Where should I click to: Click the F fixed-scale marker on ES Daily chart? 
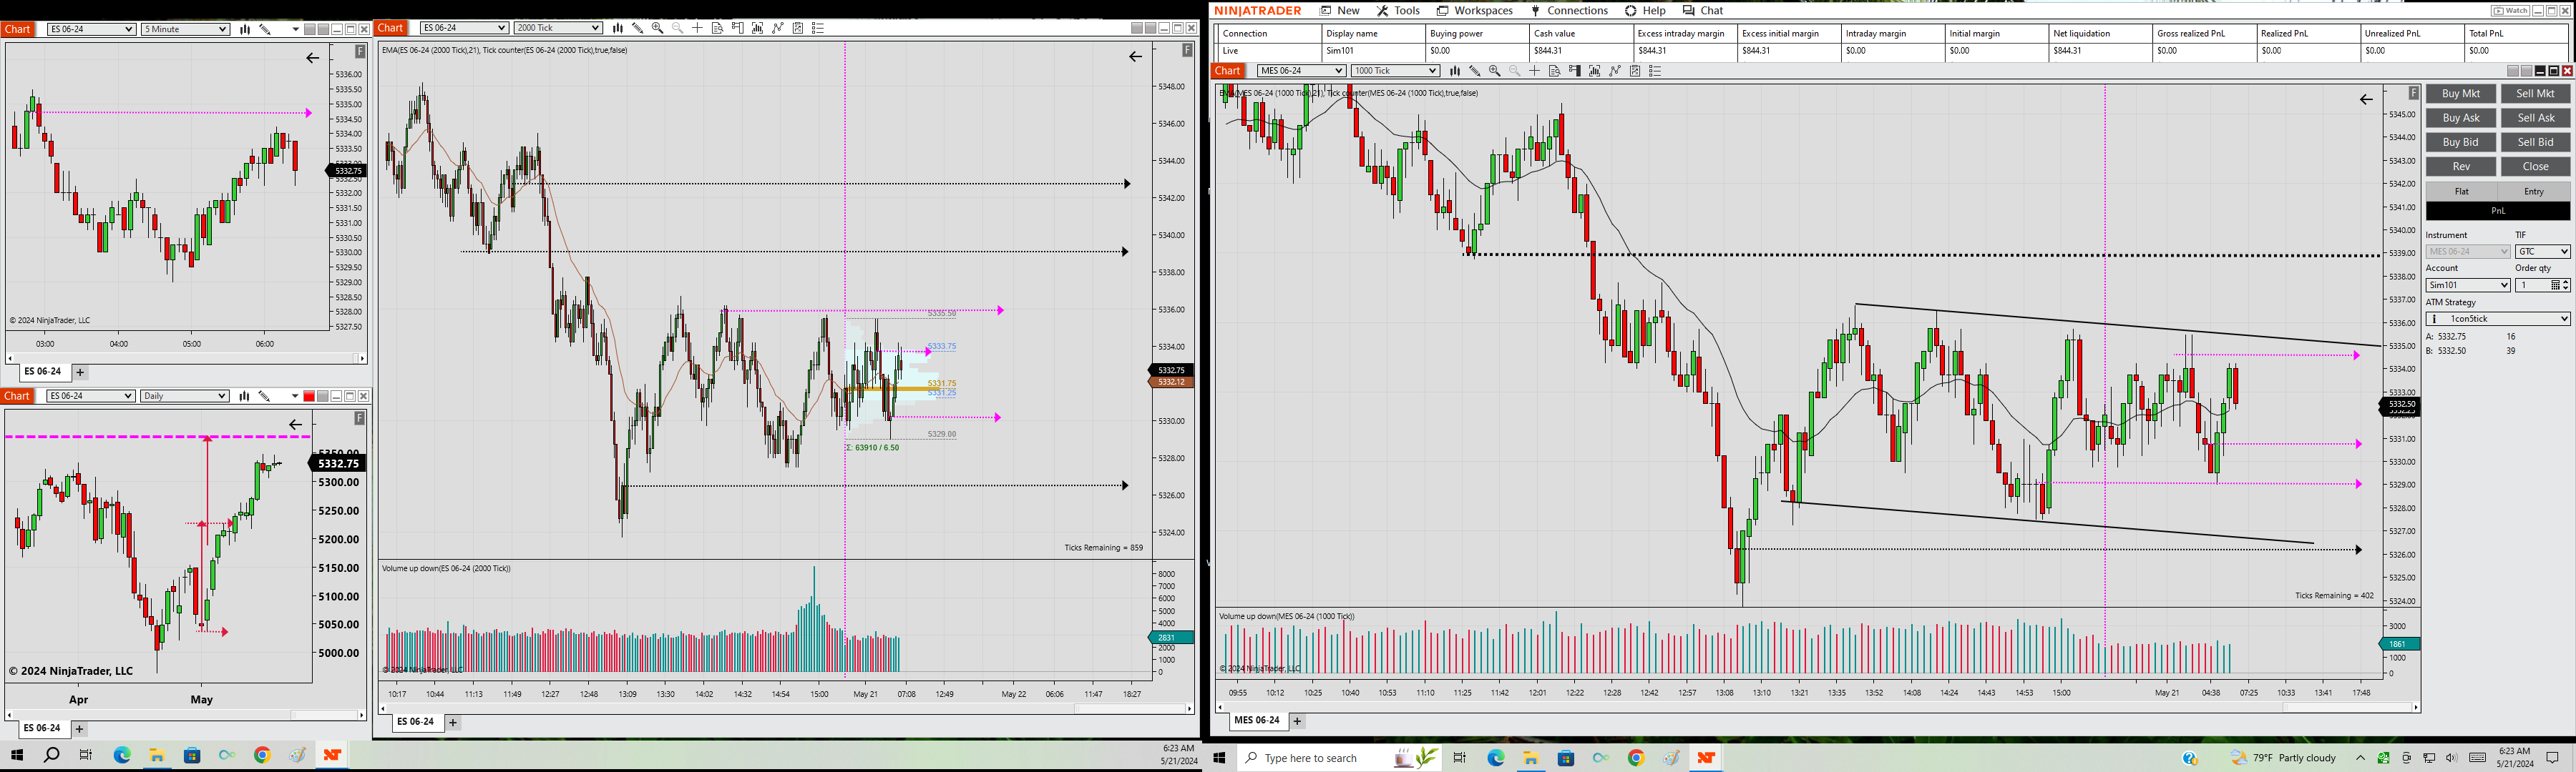click(x=360, y=418)
